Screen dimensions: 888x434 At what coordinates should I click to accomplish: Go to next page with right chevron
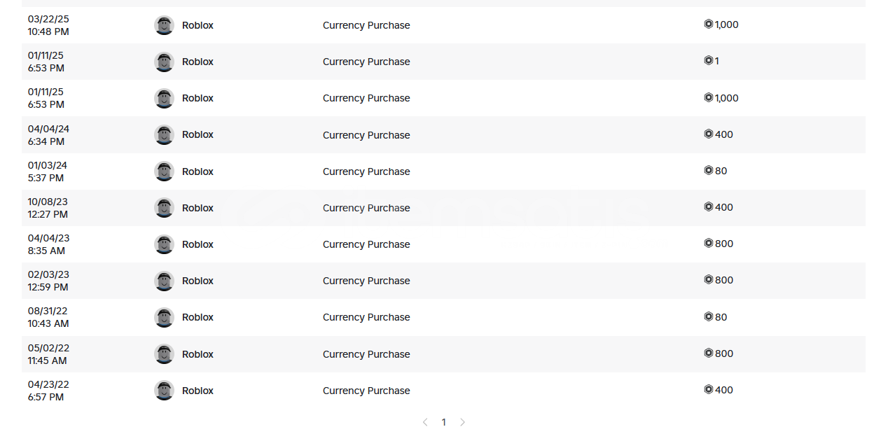462,422
